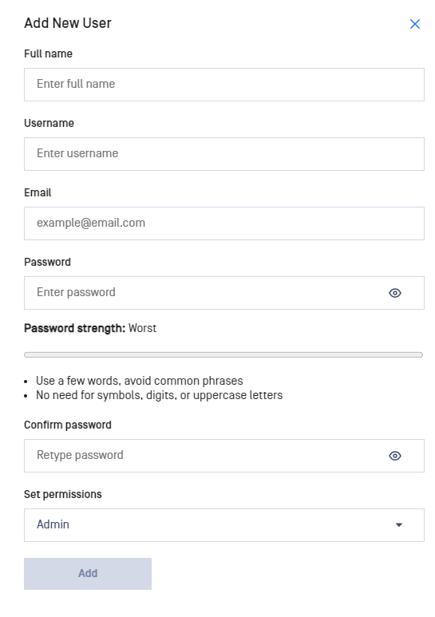Screen dimensions: 435x617
Task: Expand the permissions list using the caret arrow
Action: (x=399, y=525)
